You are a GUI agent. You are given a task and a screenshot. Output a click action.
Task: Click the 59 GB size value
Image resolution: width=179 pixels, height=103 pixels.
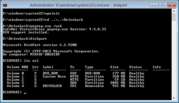click(120, 79)
